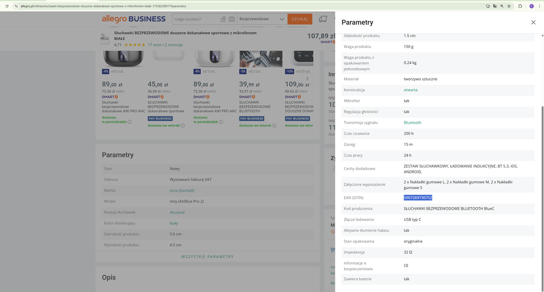The image size is (544, 292).
Task: Click the camera image search icon
Action: tap(231, 19)
